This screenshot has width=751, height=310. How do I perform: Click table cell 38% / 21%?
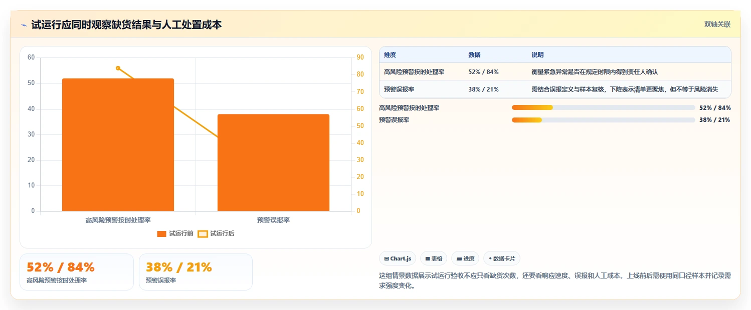pos(483,89)
